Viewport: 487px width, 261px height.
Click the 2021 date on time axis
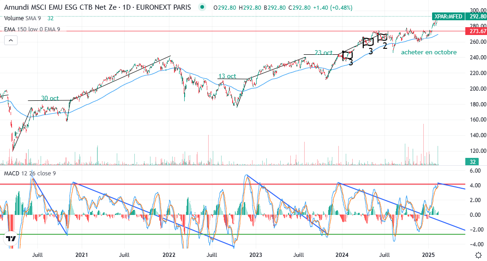81,255
